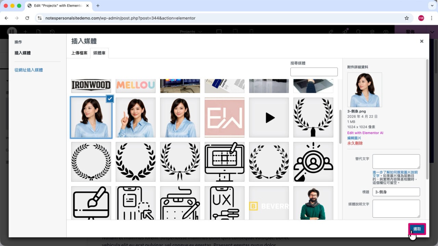Select the woman pointing finger up thumbnail

[x=136, y=118]
